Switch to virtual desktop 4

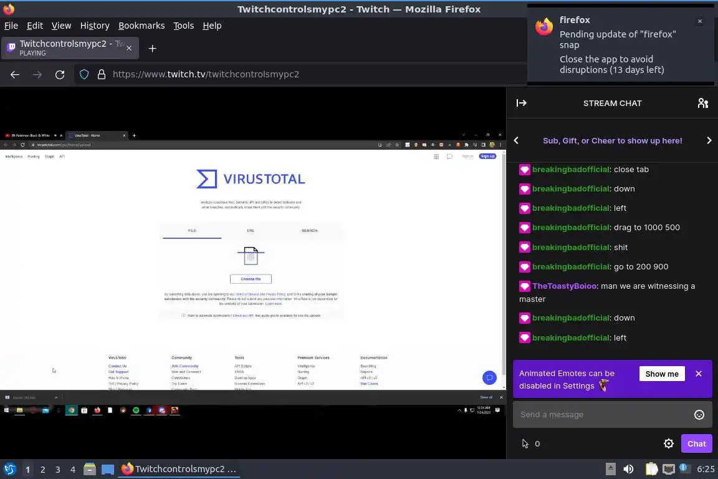(73, 470)
